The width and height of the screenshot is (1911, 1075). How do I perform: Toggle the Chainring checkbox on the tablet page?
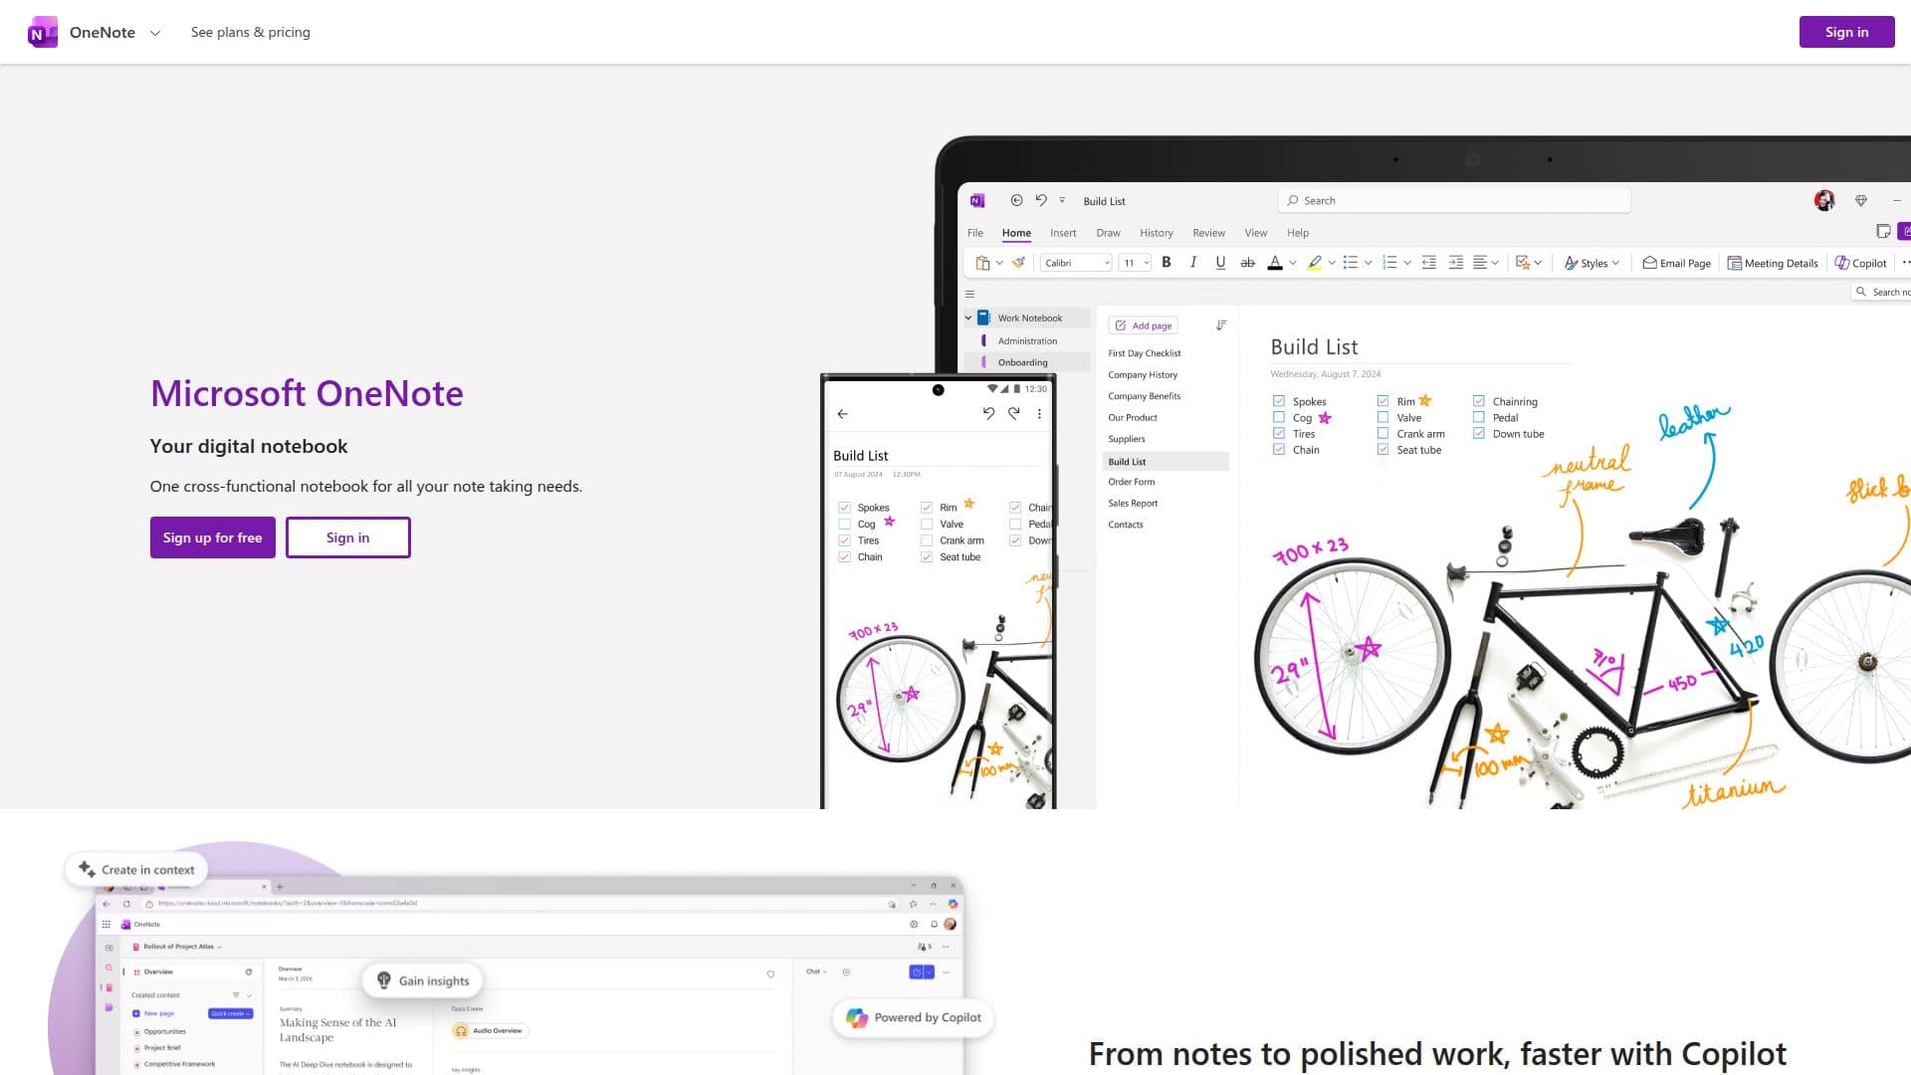coord(1479,401)
